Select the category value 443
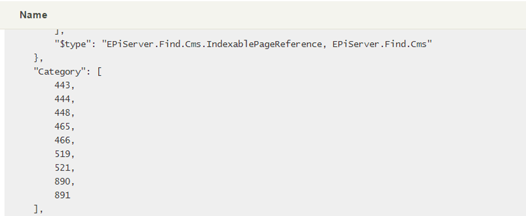The height and width of the screenshot is (216, 526). [x=63, y=85]
